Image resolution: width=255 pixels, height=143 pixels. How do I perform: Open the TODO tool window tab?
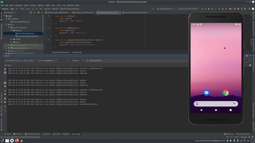point(8,134)
